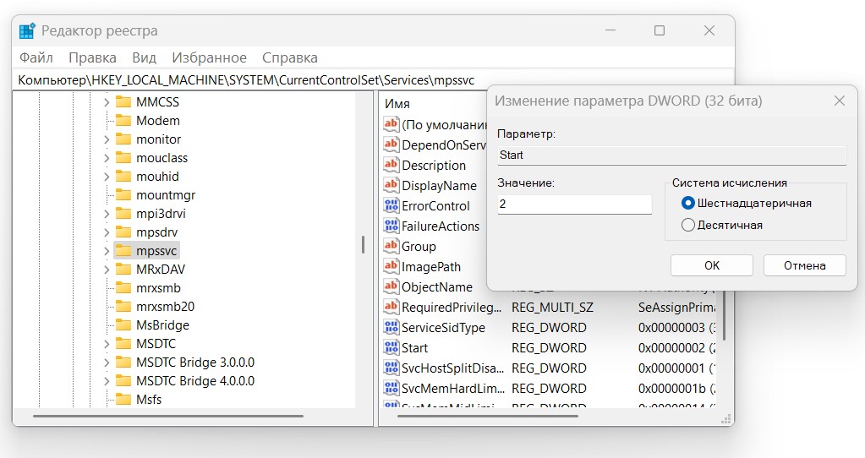The width and height of the screenshot is (865, 458).
Task: Click the binary icon next to ErrorControl
Action: (x=391, y=205)
